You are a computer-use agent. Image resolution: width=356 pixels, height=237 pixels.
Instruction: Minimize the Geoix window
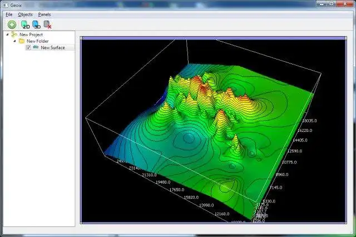click(x=322, y=4)
